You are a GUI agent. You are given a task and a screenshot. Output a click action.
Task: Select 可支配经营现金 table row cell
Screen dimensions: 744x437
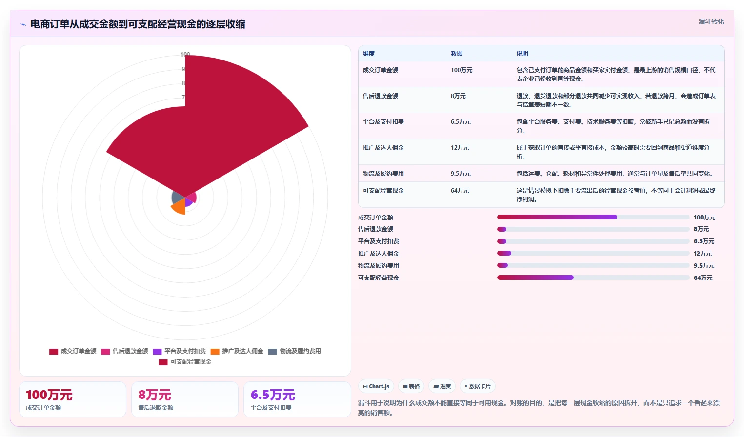(383, 191)
